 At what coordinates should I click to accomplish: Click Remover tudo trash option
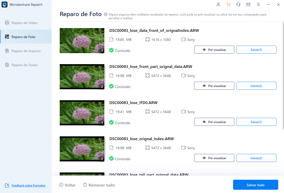click(x=99, y=185)
